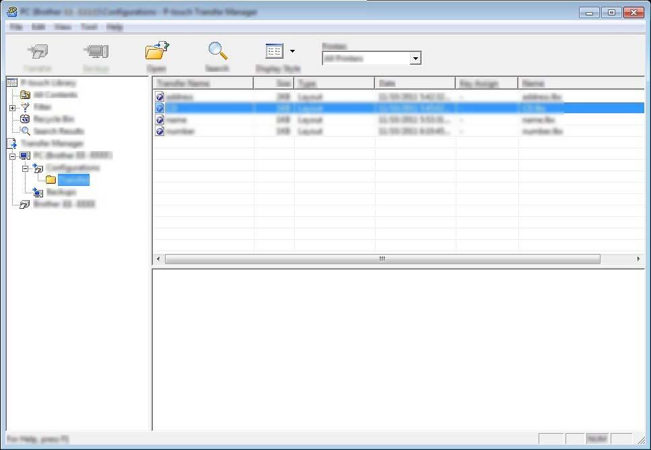Click the name layout file icon
The width and height of the screenshot is (651, 450).
point(160,120)
